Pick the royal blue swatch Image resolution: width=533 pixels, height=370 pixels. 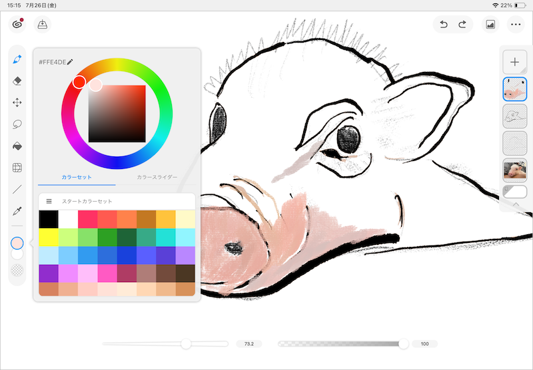coord(127,256)
